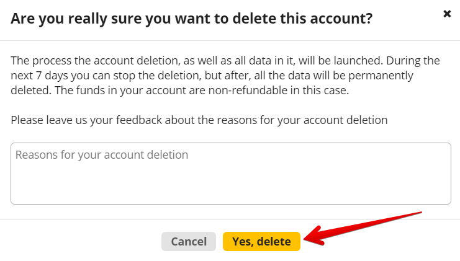This screenshot has height=261, width=460.
Task: Close the delete account dialog with X
Action: tap(447, 14)
